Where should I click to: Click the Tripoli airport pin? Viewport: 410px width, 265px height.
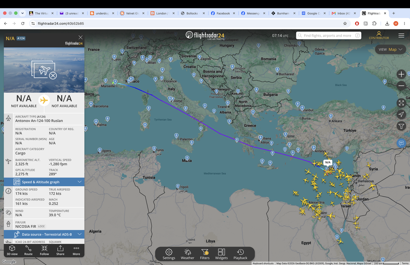[178, 186]
